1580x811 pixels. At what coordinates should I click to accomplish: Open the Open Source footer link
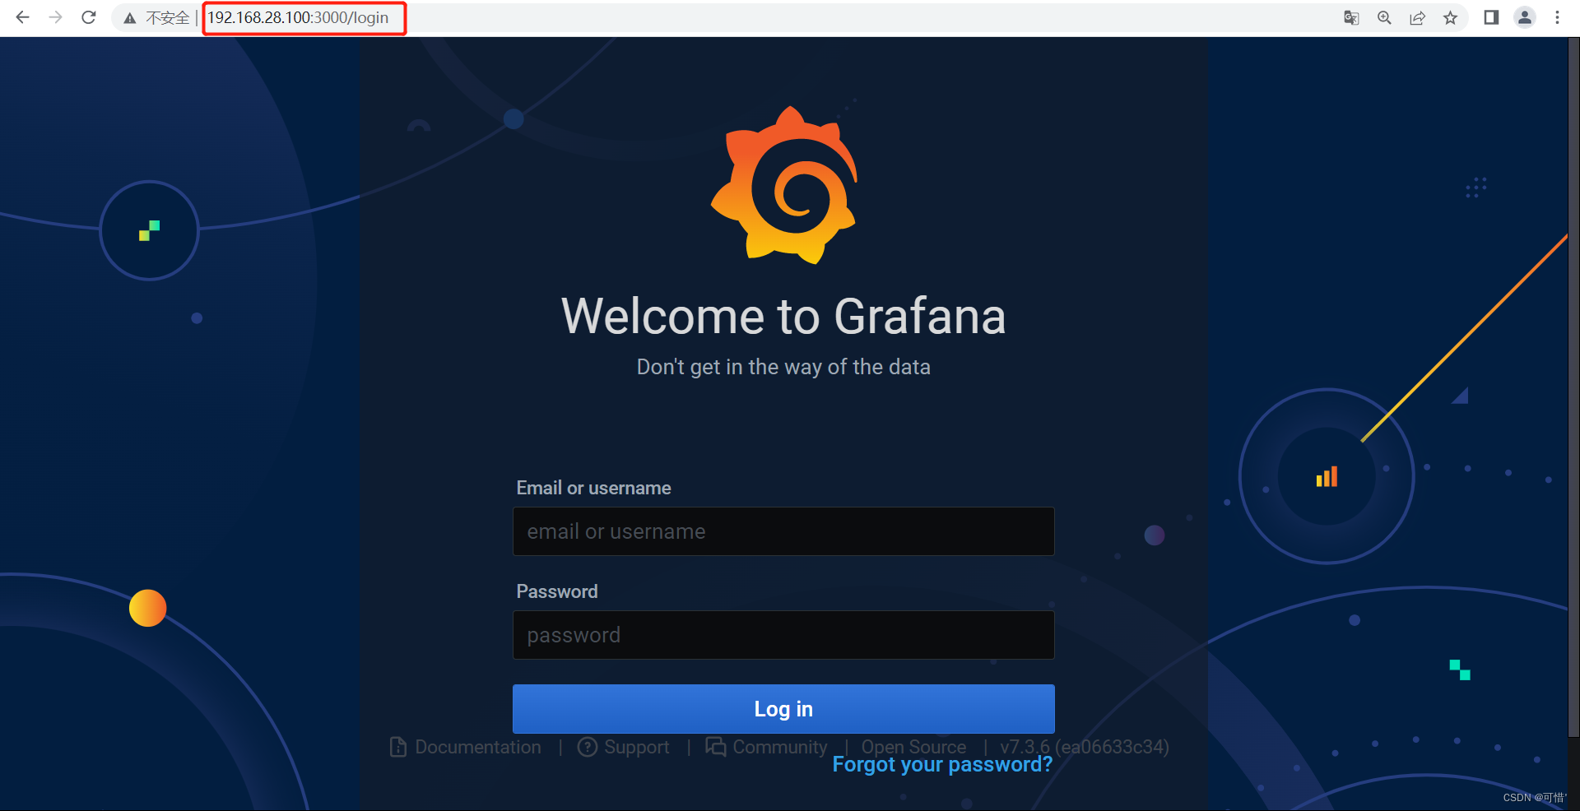pyautogui.click(x=913, y=747)
